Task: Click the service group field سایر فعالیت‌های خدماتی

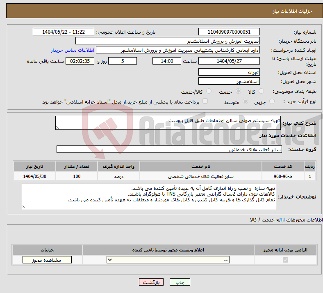Action: point(169,149)
